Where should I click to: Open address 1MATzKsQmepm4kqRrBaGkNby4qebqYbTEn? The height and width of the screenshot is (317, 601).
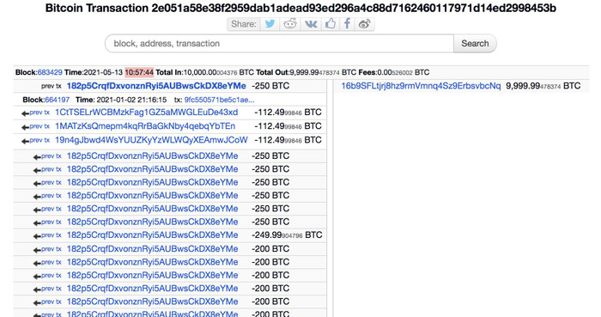(145, 126)
